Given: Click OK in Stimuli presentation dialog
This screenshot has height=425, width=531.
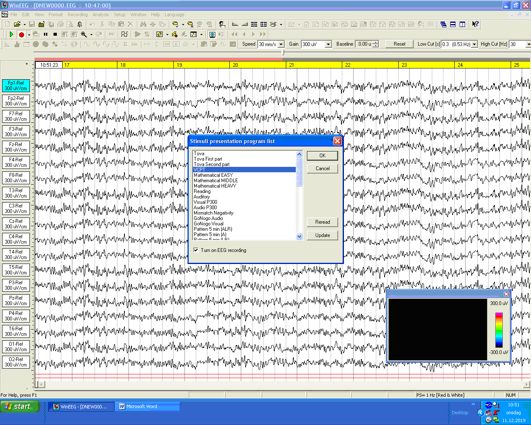Looking at the screenshot, I should tap(322, 156).
